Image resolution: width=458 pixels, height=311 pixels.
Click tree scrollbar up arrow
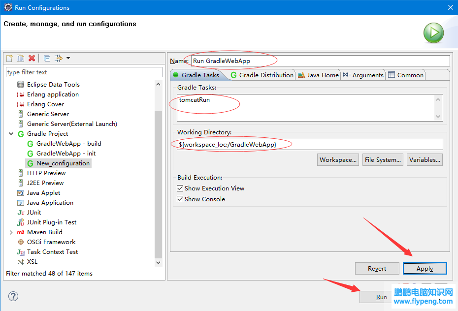(x=158, y=85)
